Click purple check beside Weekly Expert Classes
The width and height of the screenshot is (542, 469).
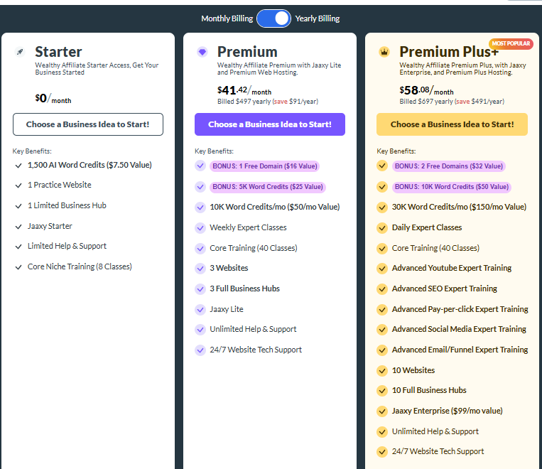click(200, 228)
